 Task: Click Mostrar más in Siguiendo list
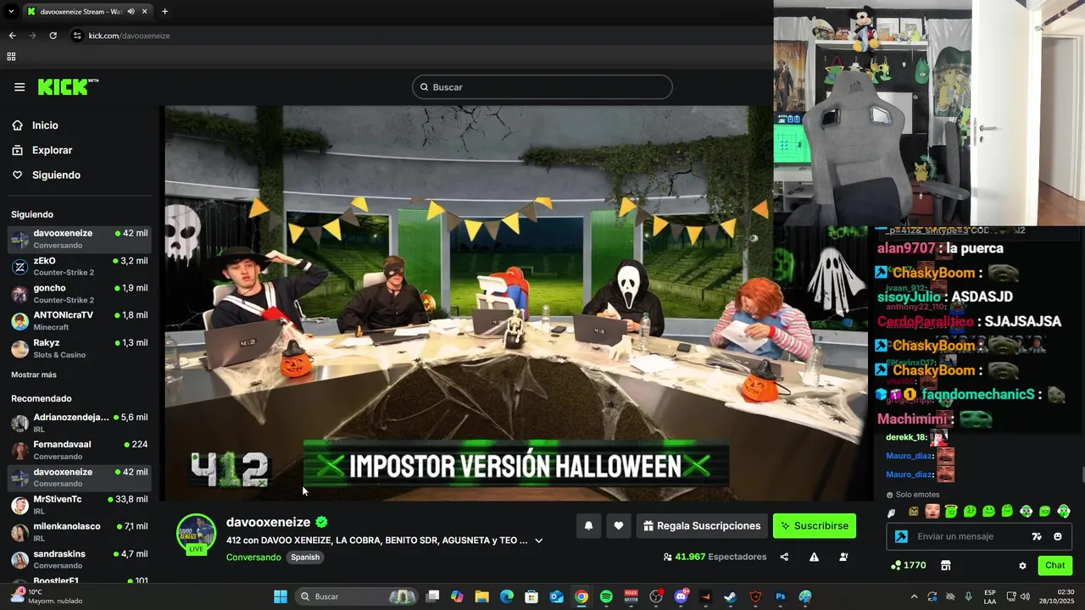pyautogui.click(x=34, y=374)
